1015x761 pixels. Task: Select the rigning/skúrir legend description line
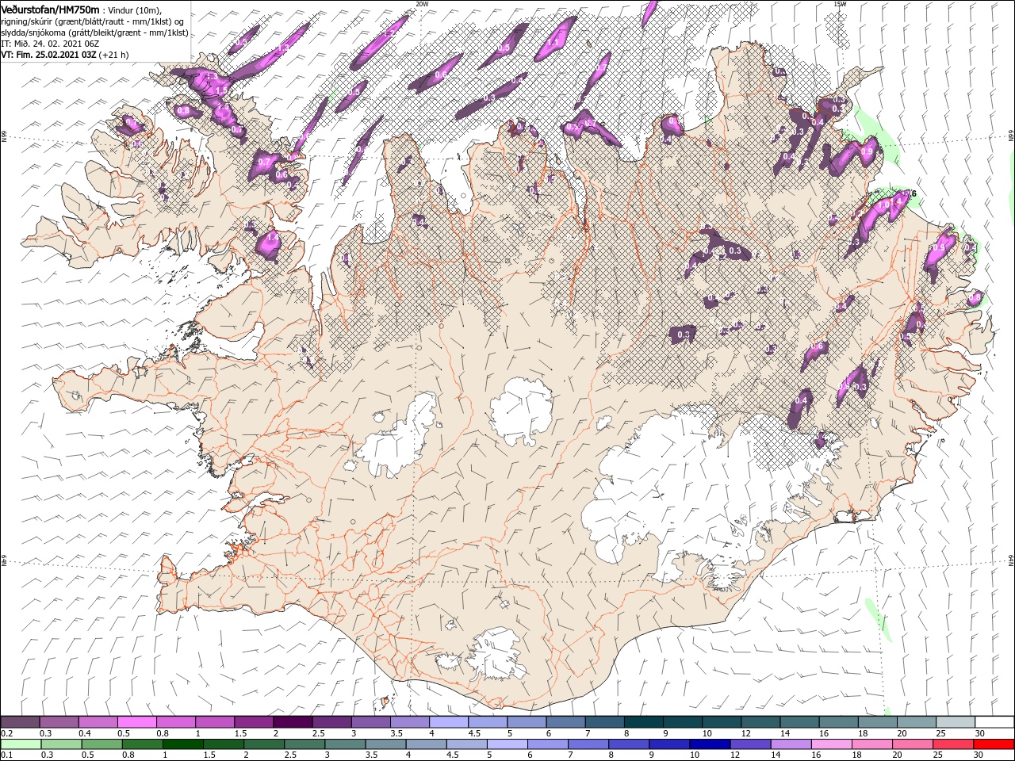coord(93,21)
